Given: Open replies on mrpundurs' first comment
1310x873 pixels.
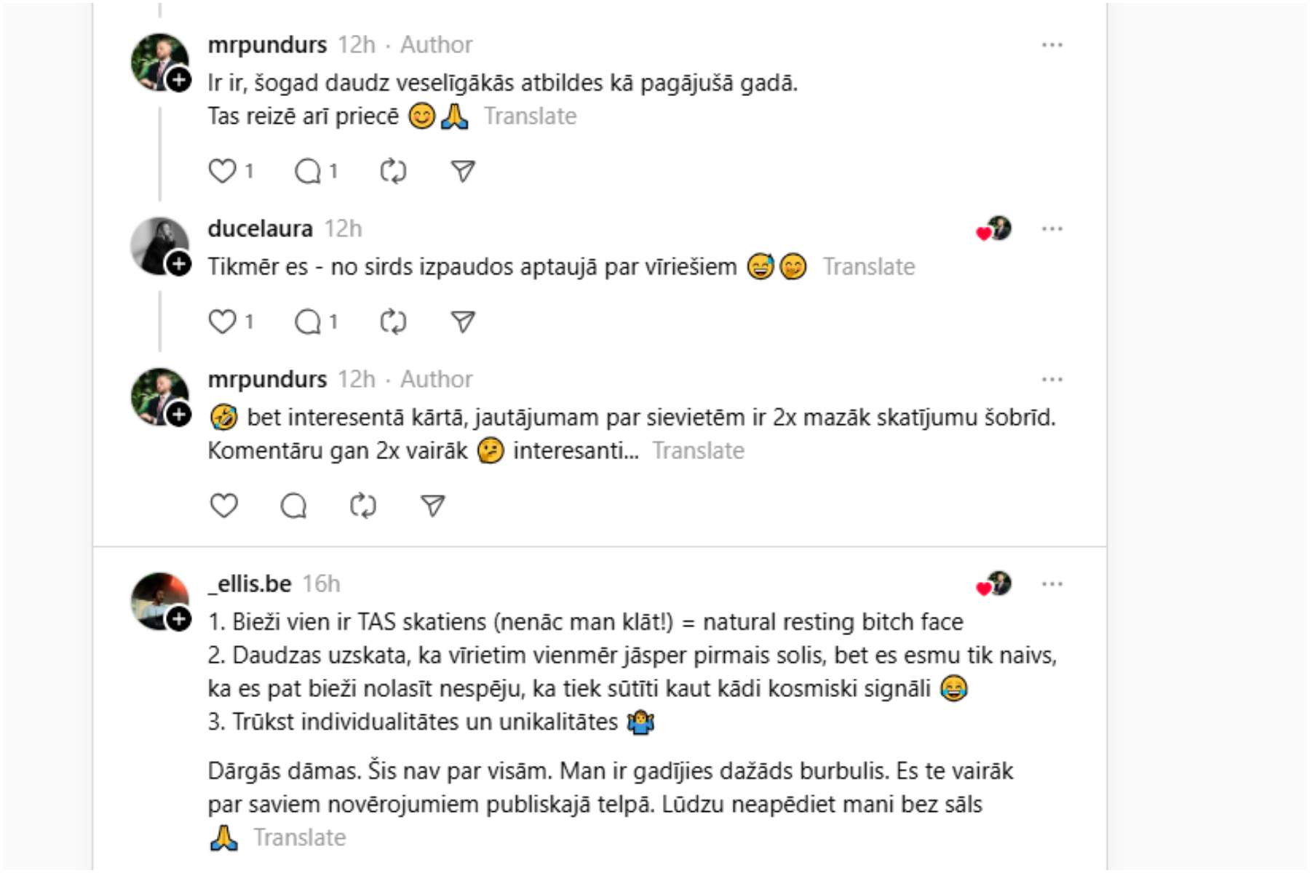Looking at the screenshot, I should point(307,172).
